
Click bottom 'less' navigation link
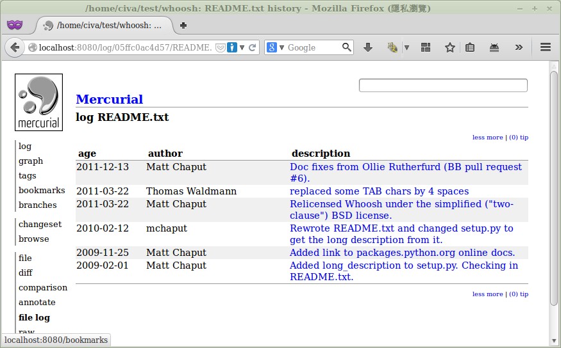tap(478, 294)
